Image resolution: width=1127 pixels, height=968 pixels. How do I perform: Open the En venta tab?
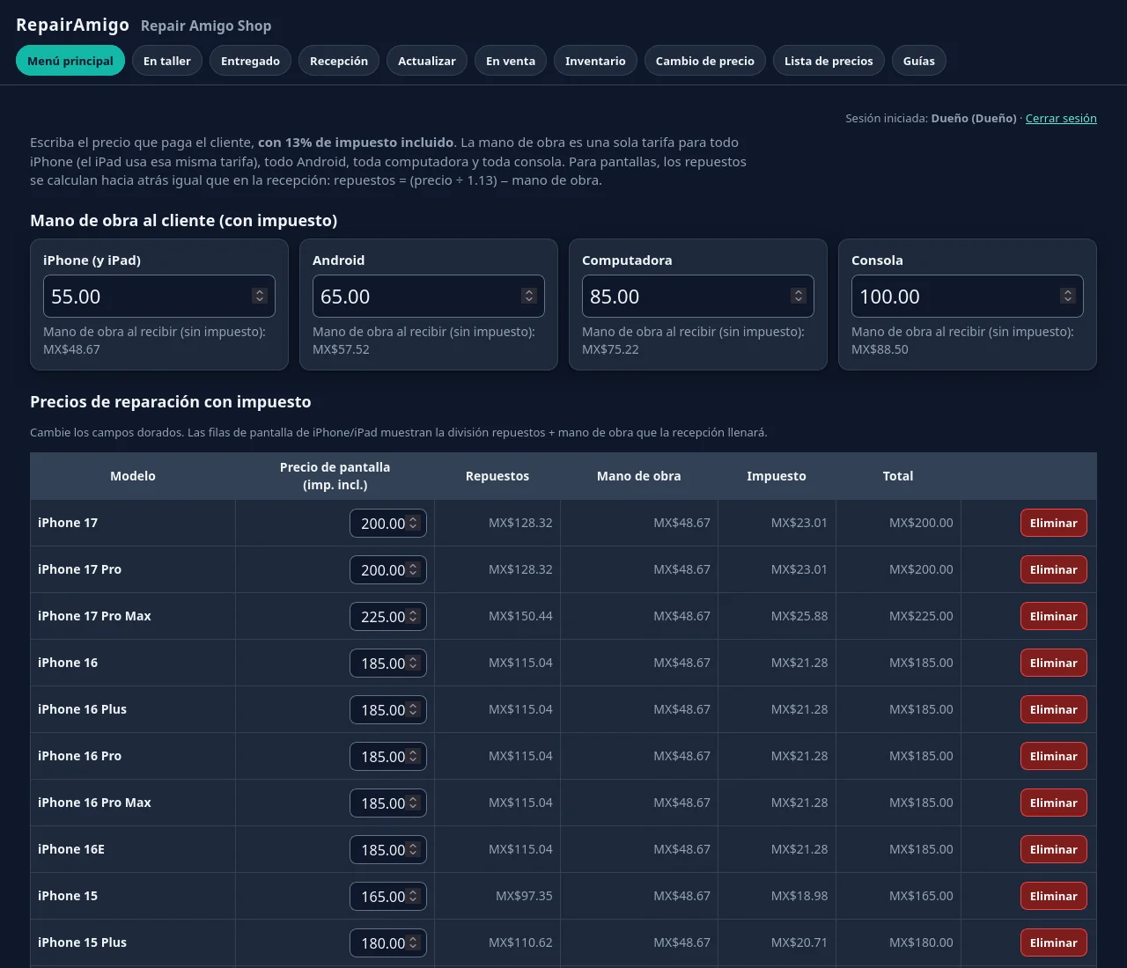[511, 61]
